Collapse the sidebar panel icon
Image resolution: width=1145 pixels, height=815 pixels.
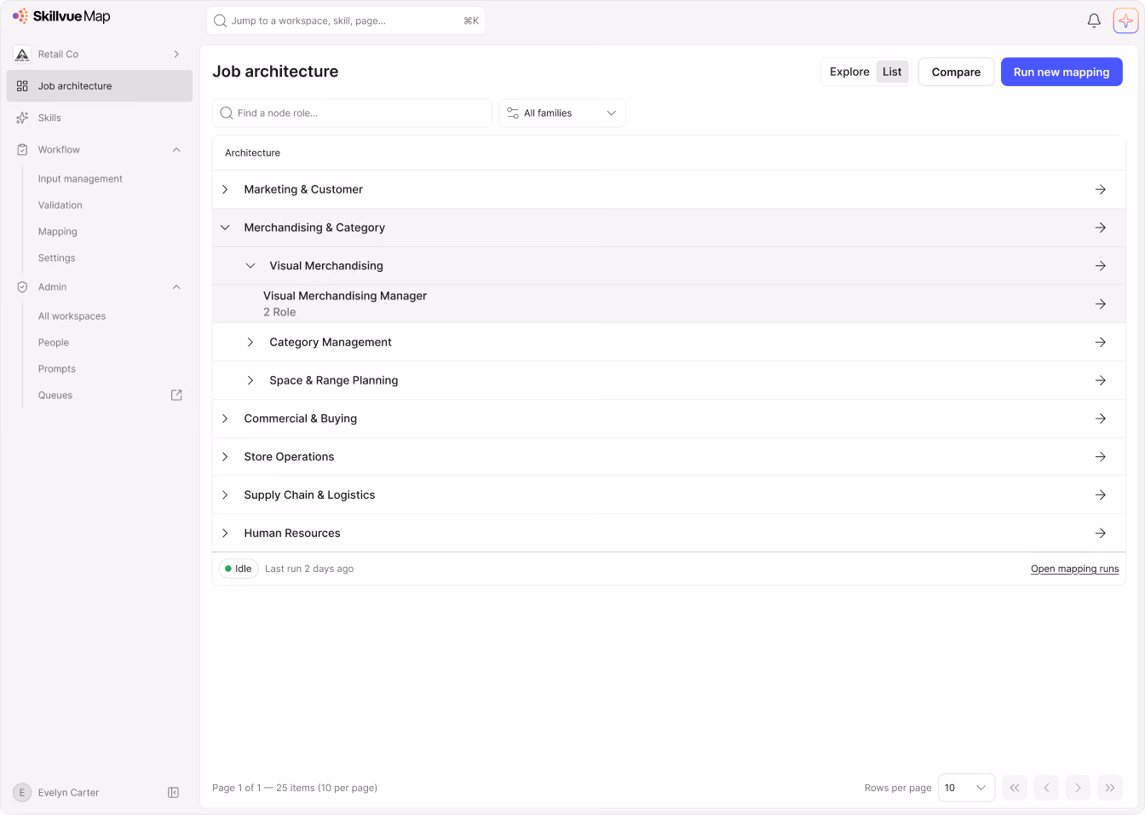pyautogui.click(x=173, y=793)
